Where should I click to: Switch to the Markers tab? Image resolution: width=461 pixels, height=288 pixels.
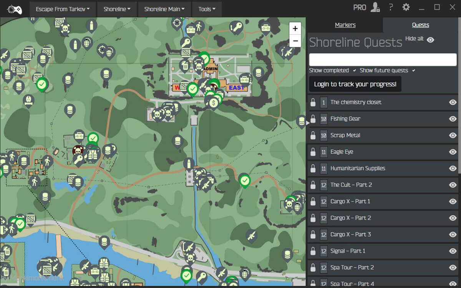pos(345,25)
